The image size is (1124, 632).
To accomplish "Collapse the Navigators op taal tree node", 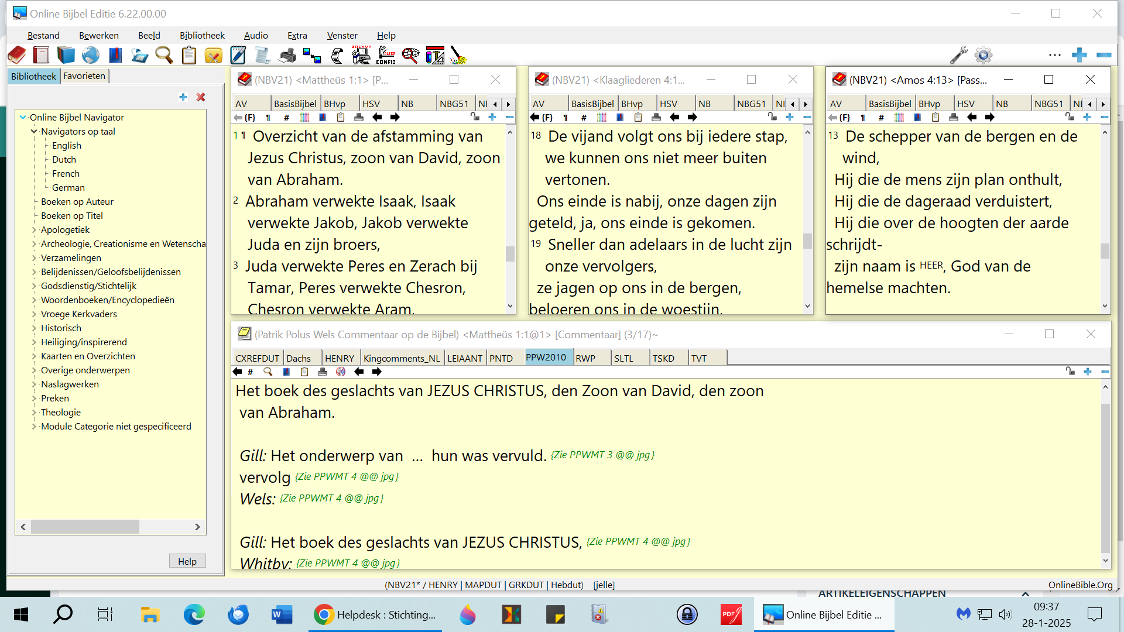I will (34, 132).
